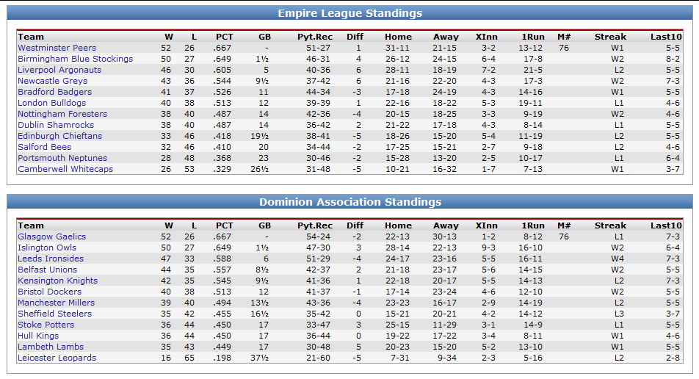The image size is (699, 379).
Task: Select the Dublin Shamrocks link
Action: tap(56, 125)
